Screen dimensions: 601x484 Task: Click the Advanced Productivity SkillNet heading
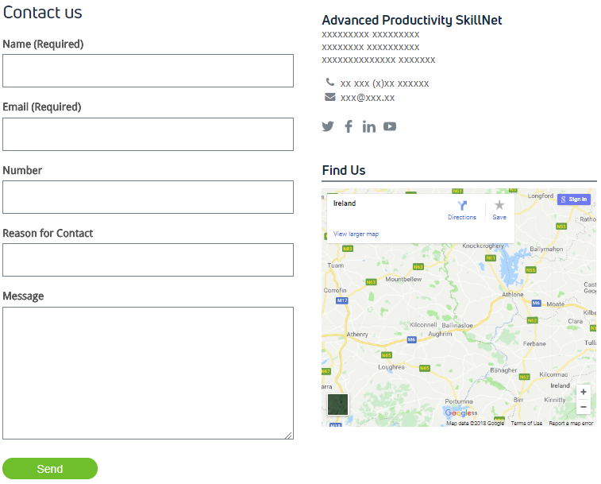tap(412, 20)
